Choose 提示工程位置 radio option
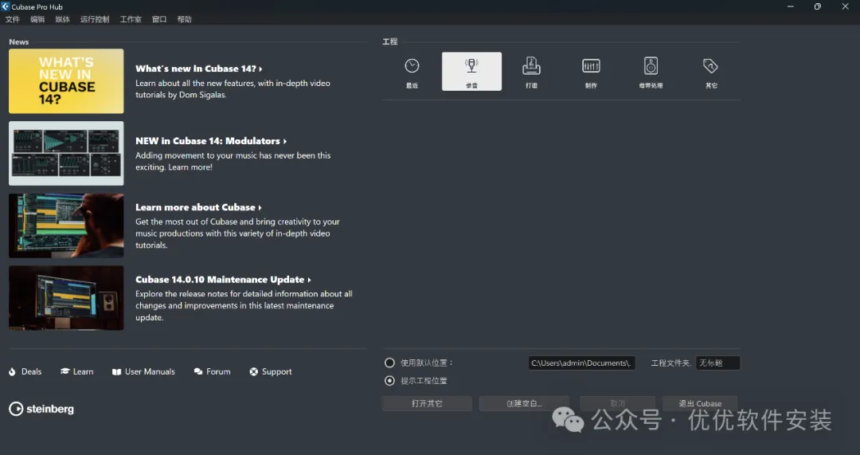Viewport: 860px width, 455px height. [389, 380]
